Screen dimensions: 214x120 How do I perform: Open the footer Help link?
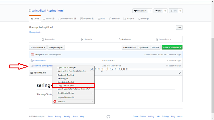82,116
